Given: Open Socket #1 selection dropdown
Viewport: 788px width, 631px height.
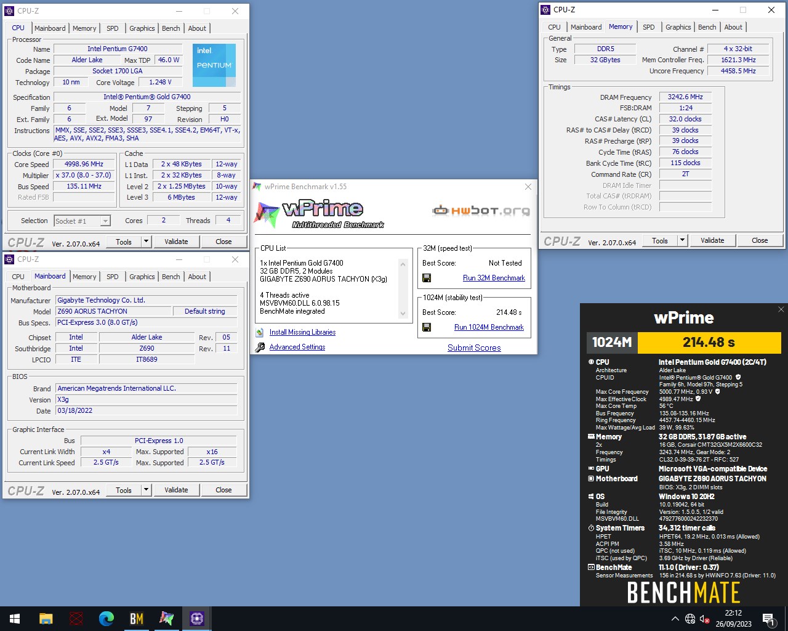Looking at the screenshot, I should [x=82, y=221].
